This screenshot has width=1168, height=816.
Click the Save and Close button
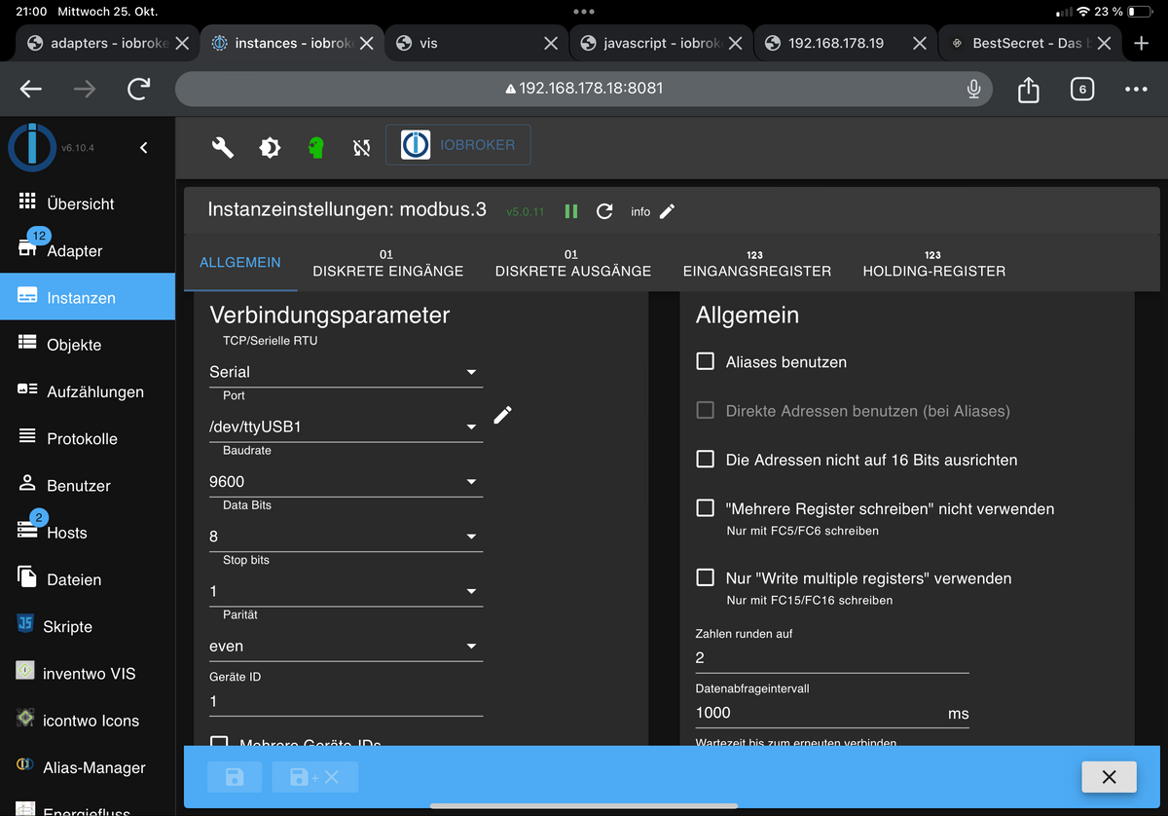(x=315, y=777)
